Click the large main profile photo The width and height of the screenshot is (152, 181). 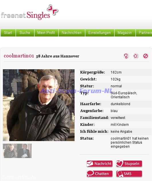click(39, 105)
